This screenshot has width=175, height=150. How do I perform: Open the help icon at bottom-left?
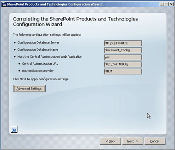click(x=14, y=129)
